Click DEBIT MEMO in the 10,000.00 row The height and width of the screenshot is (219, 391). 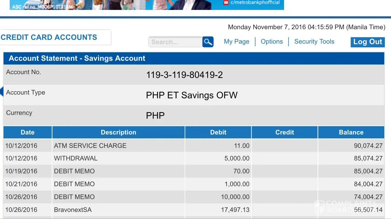(x=74, y=197)
